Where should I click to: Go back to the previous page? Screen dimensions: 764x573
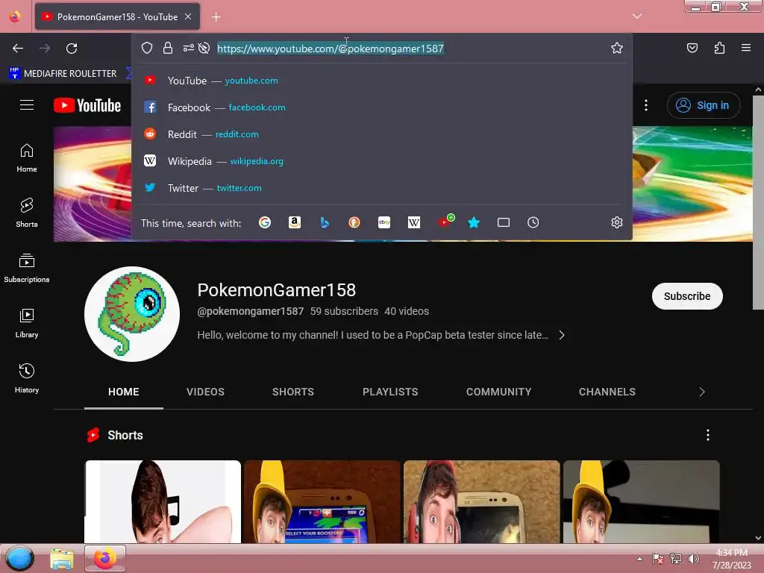(18, 48)
